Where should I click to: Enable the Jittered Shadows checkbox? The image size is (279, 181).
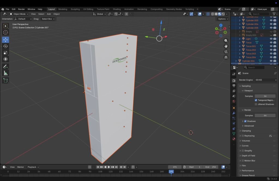[x=256, y=104]
